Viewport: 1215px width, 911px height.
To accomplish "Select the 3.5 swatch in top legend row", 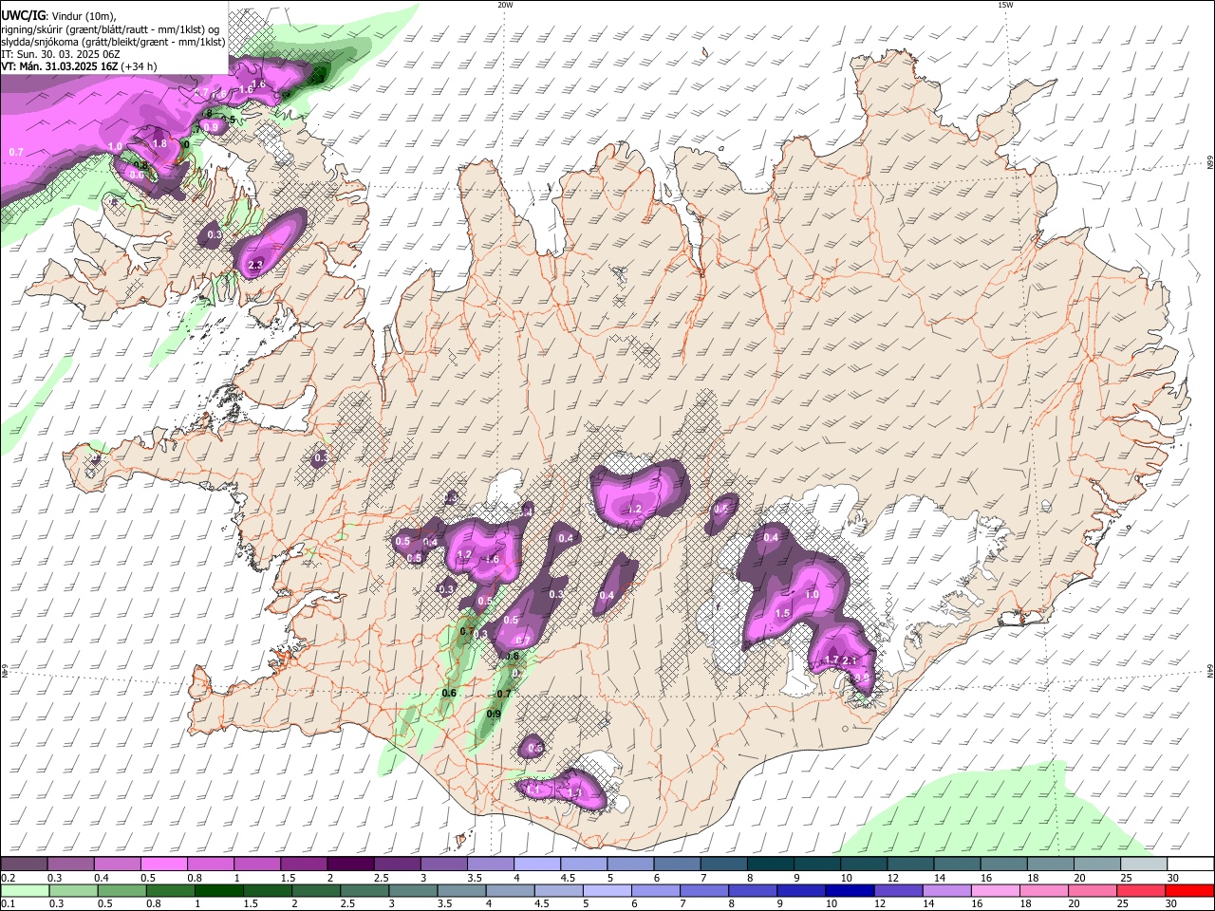I will click(x=490, y=865).
